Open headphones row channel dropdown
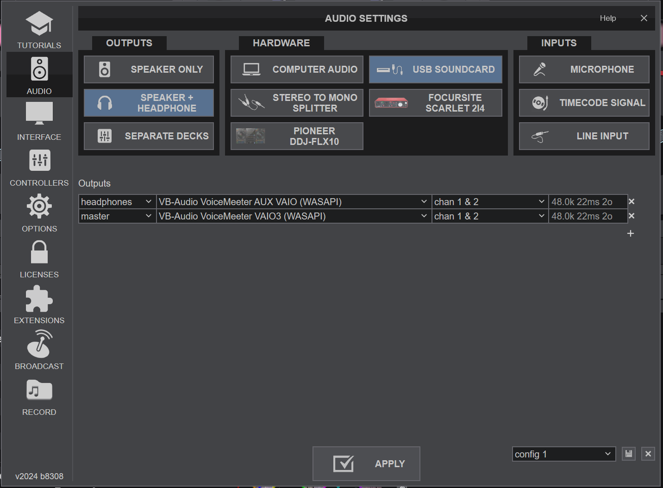The height and width of the screenshot is (488, 663). [490, 202]
